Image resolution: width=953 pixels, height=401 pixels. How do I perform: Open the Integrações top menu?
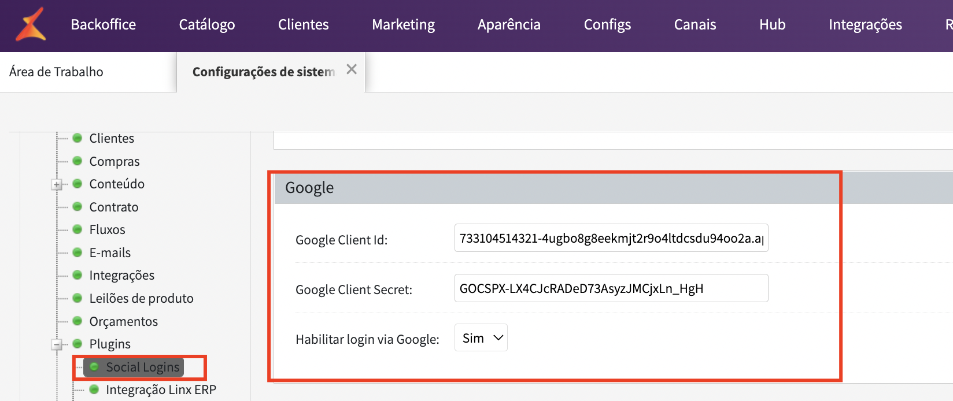865,25
